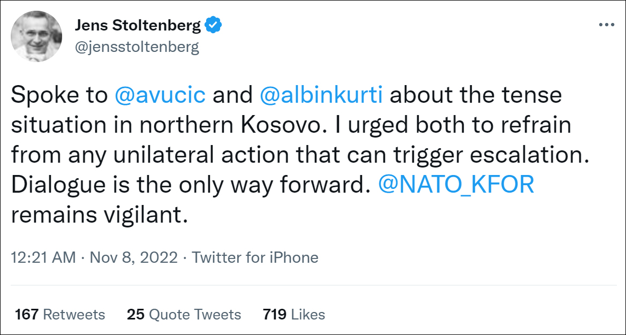
Task: Click the 12:21 AM time in timestamp
Action: tap(43, 257)
